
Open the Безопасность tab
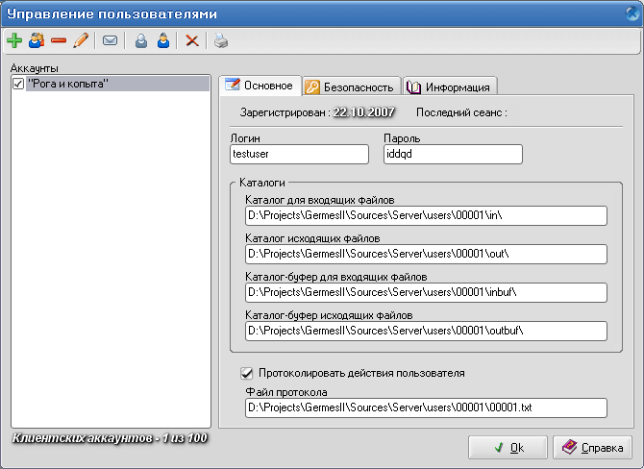click(351, 87)
